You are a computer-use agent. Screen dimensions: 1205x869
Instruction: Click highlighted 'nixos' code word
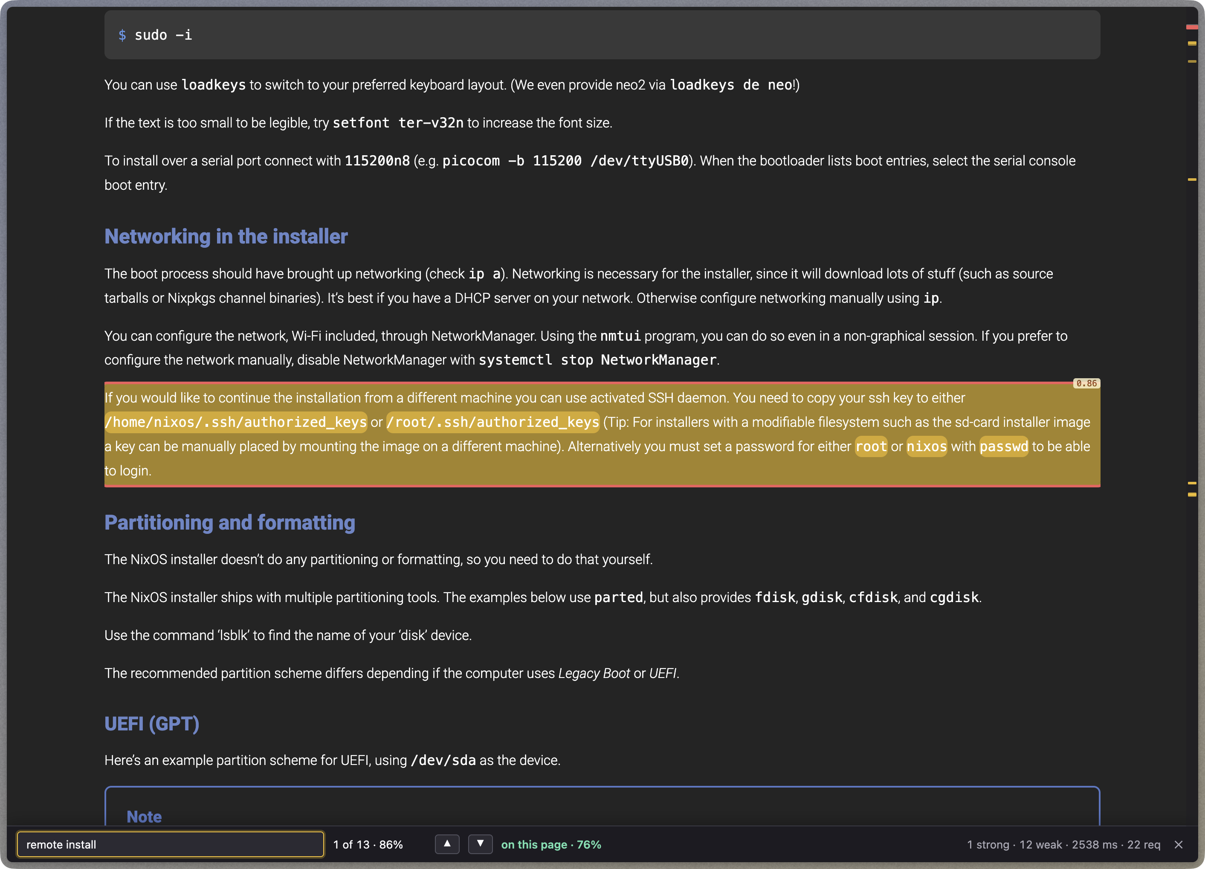[x=927, y=447]
